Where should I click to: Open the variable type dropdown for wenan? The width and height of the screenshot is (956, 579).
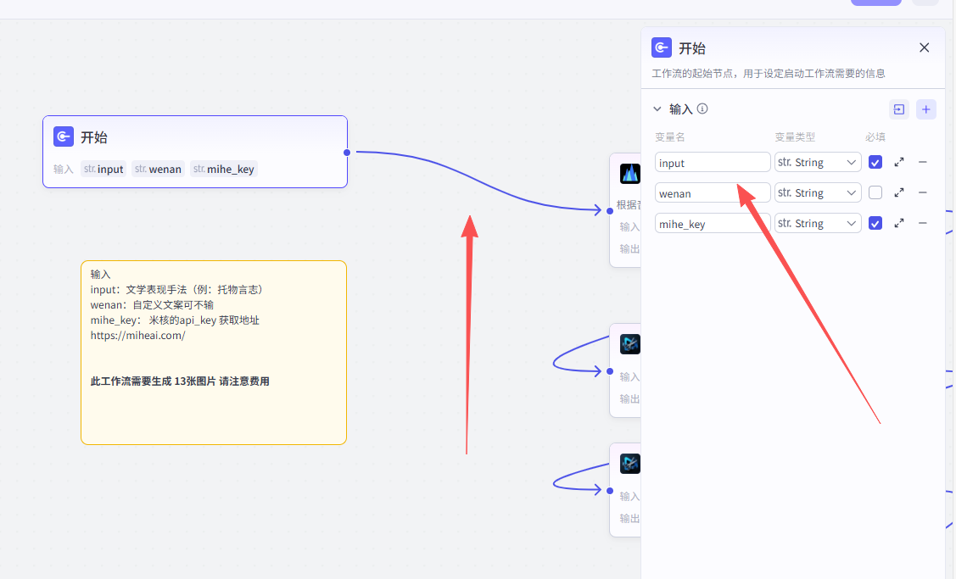(x=818, y=193)
